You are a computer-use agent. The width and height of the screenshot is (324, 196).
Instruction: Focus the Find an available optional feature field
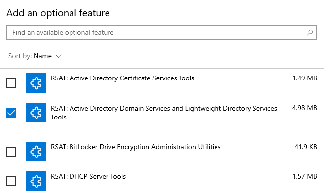coord(162,33)
